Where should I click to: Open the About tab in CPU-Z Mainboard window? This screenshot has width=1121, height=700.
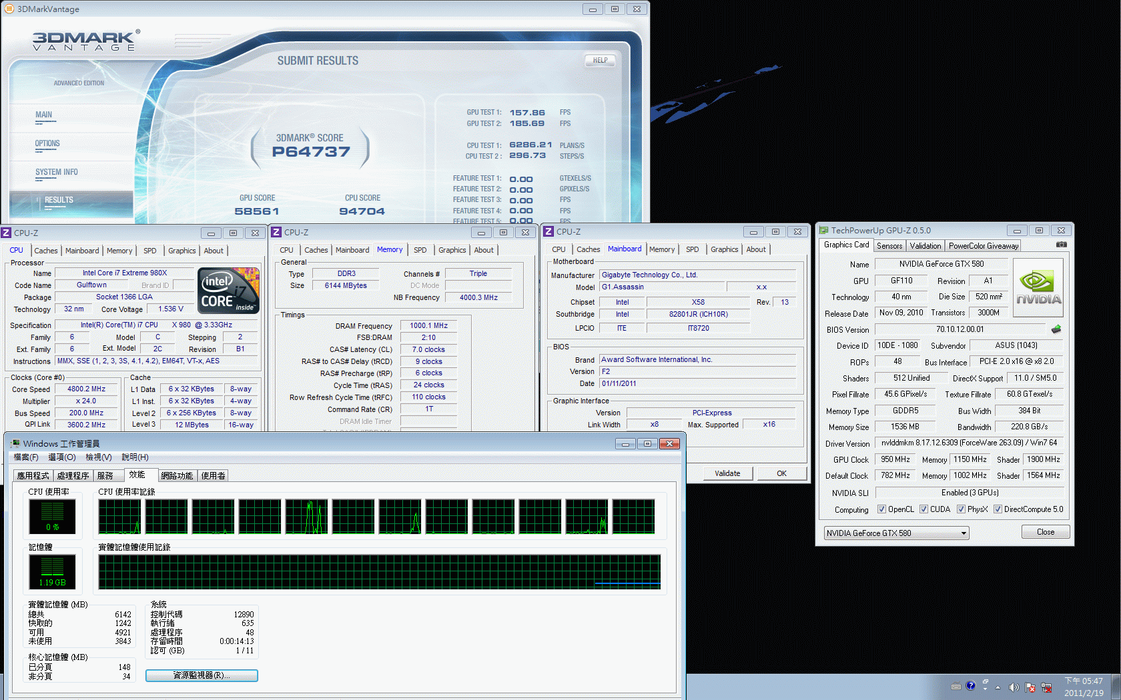click(756, 249)
